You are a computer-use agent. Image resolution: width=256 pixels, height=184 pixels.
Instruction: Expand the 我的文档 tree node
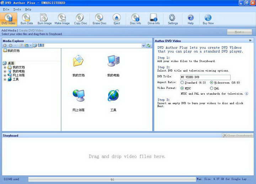pos(5,67)
